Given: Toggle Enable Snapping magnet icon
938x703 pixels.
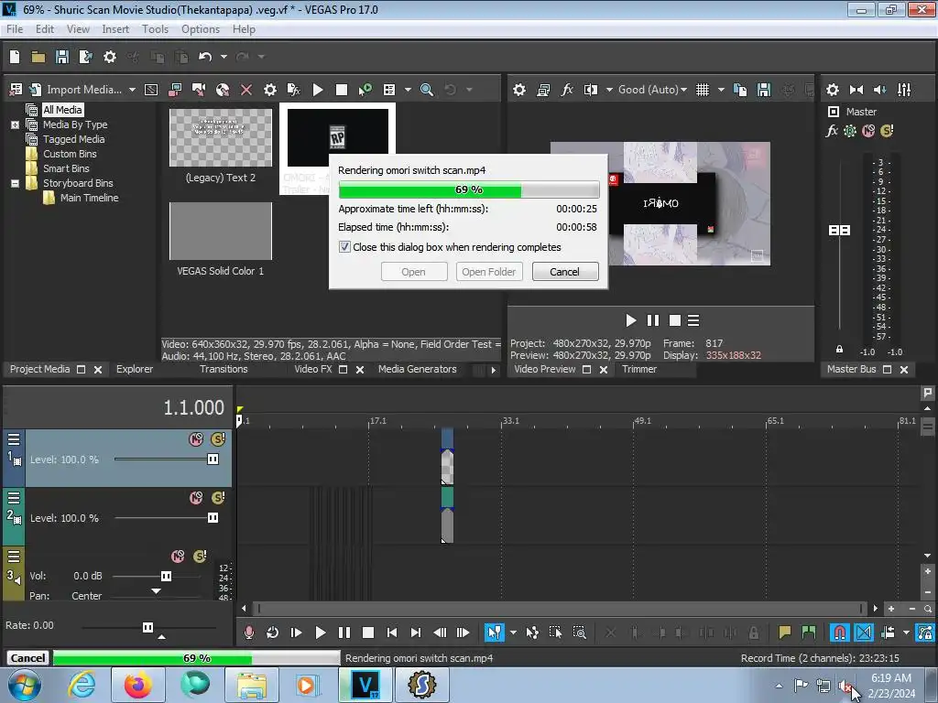Looking at the screenshot, I should coord(840,633).
